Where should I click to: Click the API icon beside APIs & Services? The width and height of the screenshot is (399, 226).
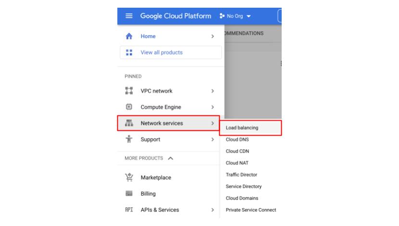click(129, 210)
